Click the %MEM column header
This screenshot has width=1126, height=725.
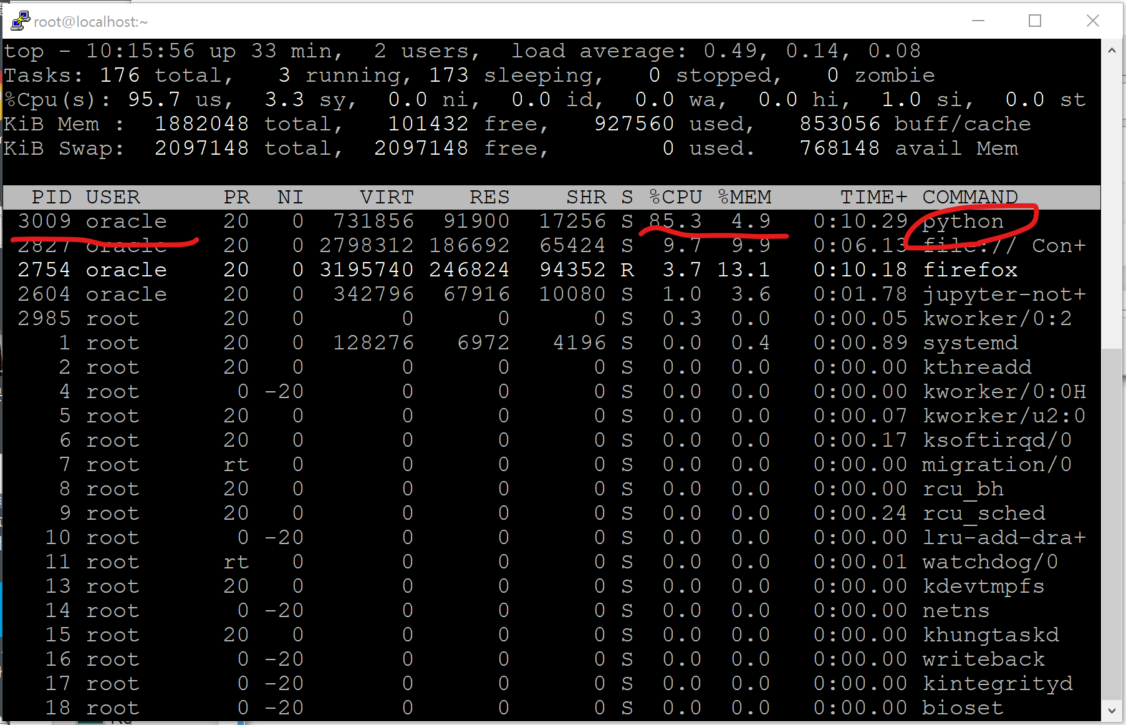tap(744, 197)
